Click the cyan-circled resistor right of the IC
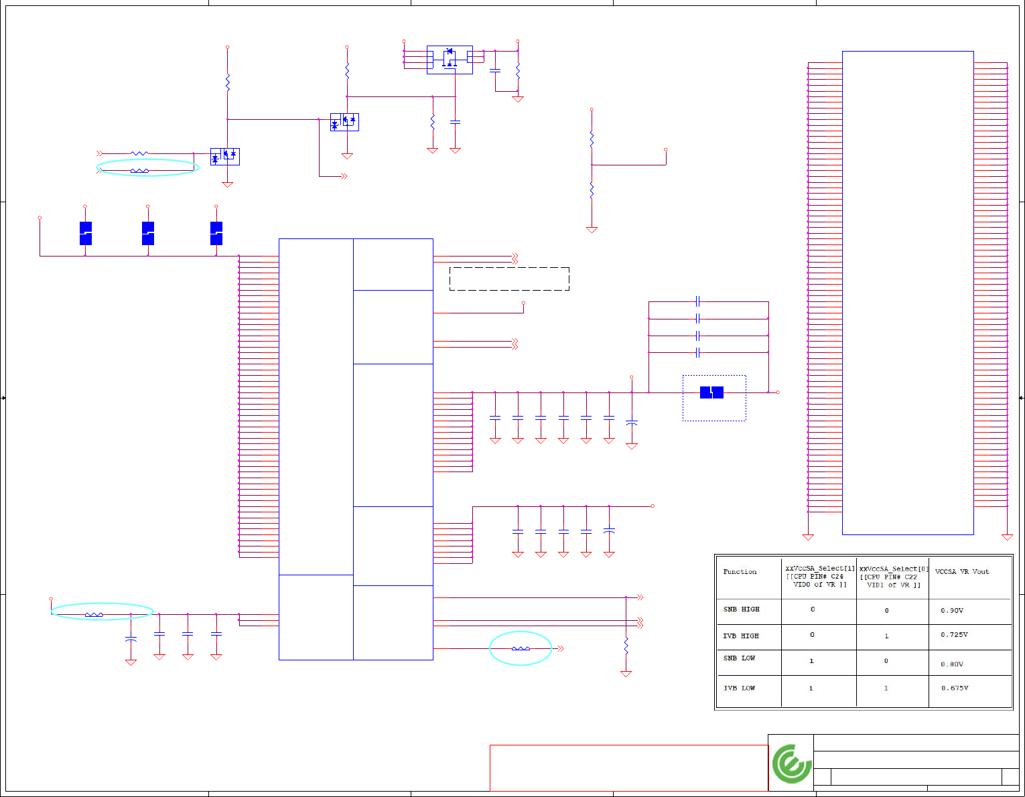Viewport: 1025px width, 797px height. pyautogui.click(x=521, y=648)
